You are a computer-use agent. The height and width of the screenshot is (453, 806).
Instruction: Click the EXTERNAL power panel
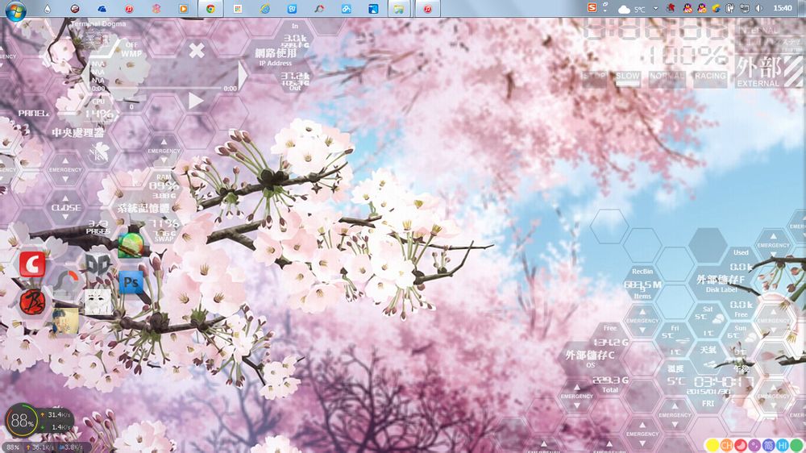tap(758, 71)
